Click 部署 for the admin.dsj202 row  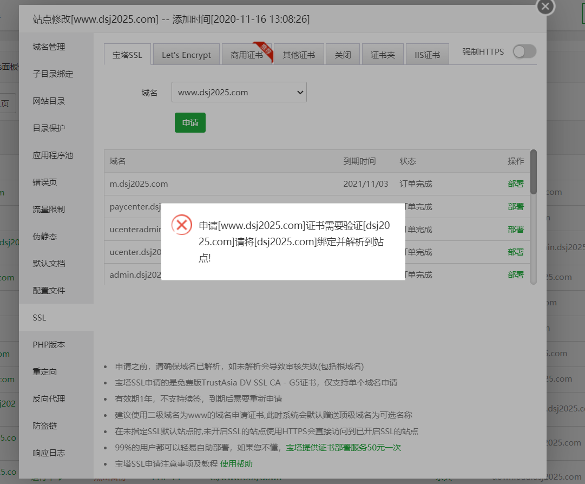pyautogui.click(x=516, y=274)
